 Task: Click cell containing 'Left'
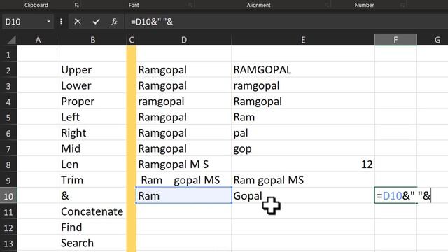92,117
